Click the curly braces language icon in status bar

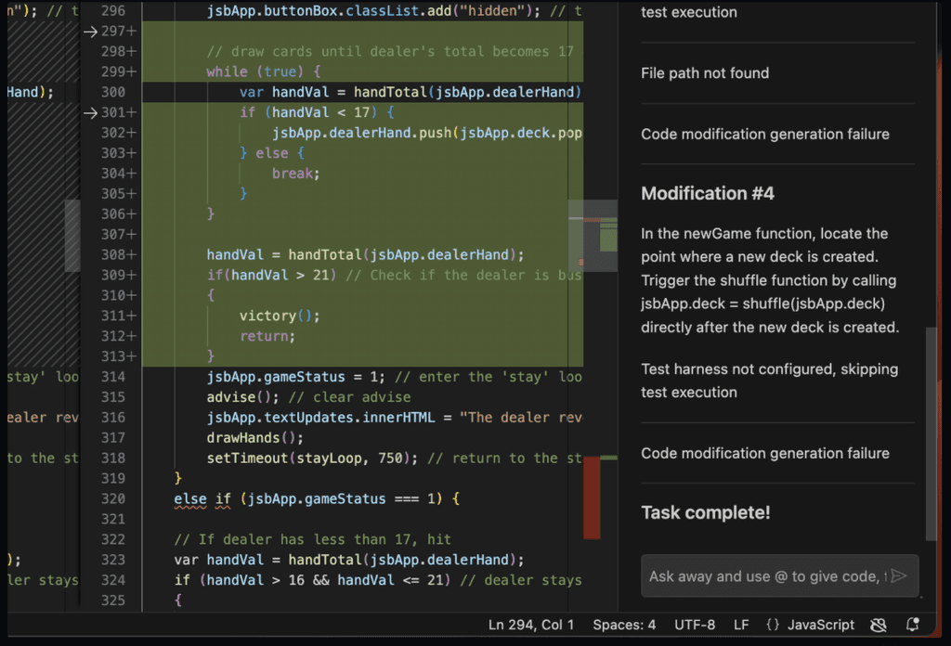click(772, 625)
